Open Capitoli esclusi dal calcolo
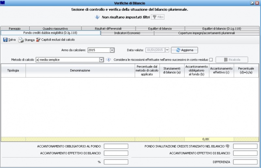Image resolution: width=261 pixels, height=168 pixels. tap(55, 39)
